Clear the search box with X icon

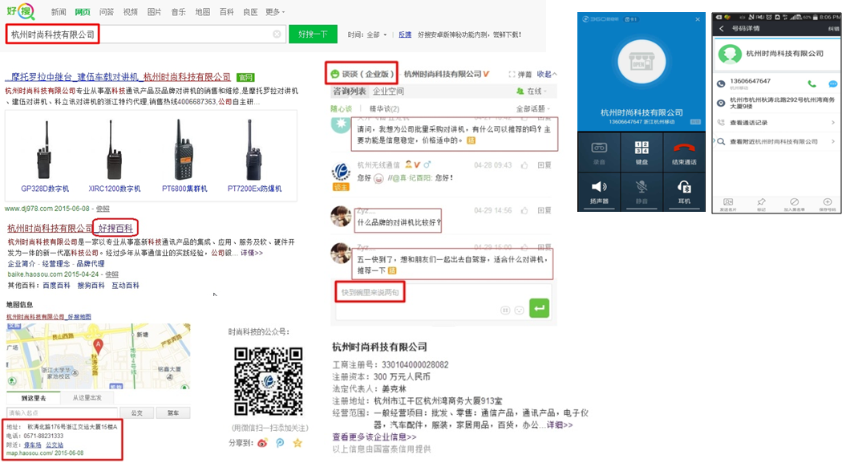tap(277, 35)
